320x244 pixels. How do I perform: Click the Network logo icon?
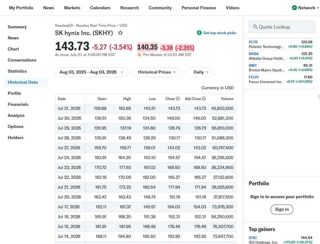(x=294, y=8)
